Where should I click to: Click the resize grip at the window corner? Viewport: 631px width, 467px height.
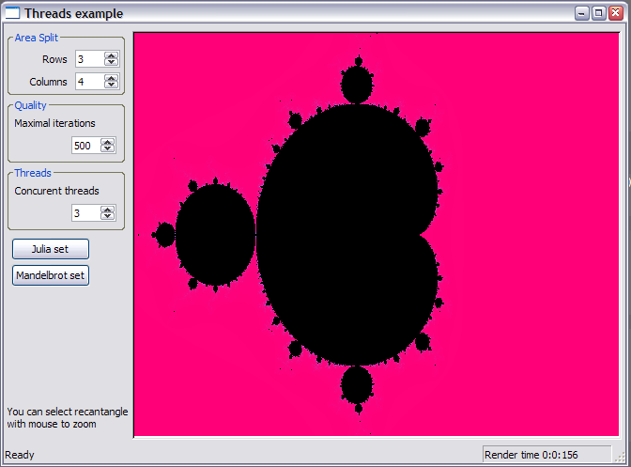623,459
